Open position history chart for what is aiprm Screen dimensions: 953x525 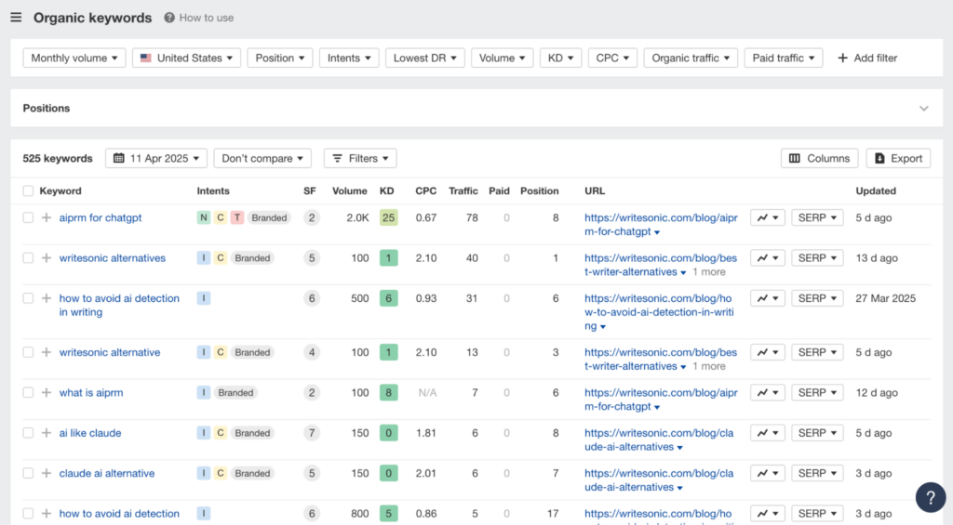[x=768, y=393]
